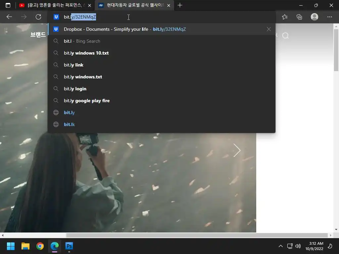Go to the bit.ly site suggestion
The image size is (339, 254).
162,112
